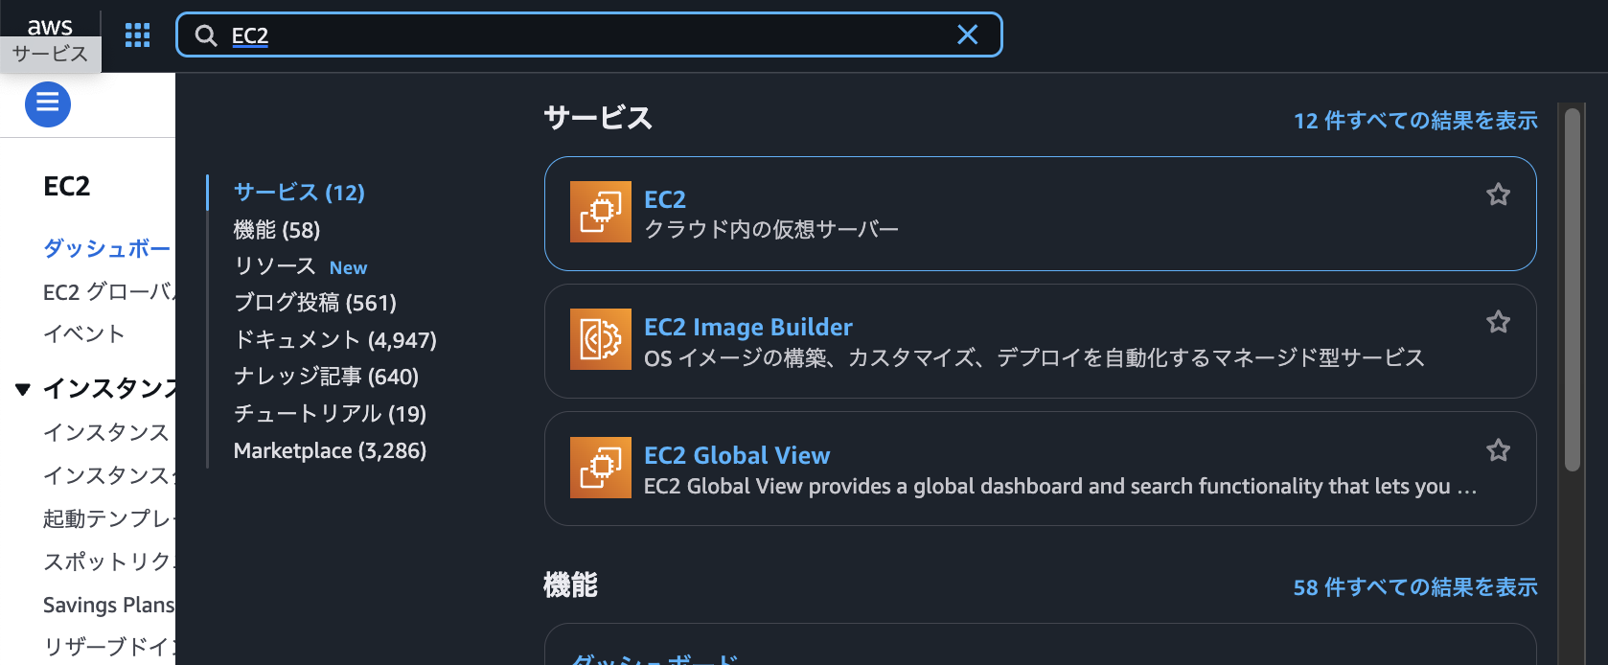The height and width of the screenshot is (665, 1608).
Task: Click the search results vertical scrollbar
Action: click(1573, 289)
